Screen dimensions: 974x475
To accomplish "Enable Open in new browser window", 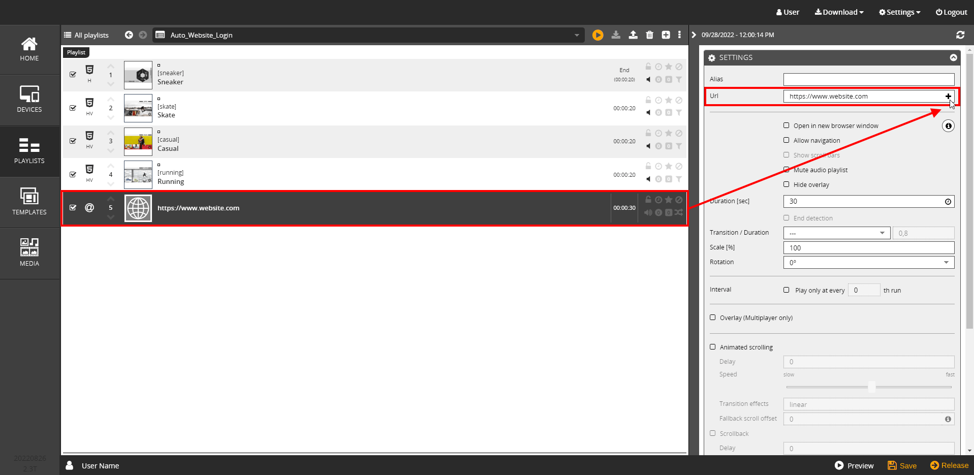I will [787, 125].
